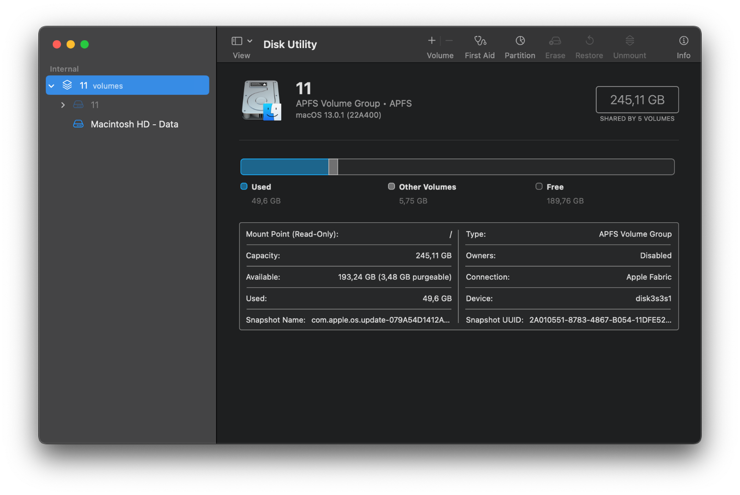Click the Free legend swatch
Image resolution: width=740 pixels, height=495 pixels.
539,186
